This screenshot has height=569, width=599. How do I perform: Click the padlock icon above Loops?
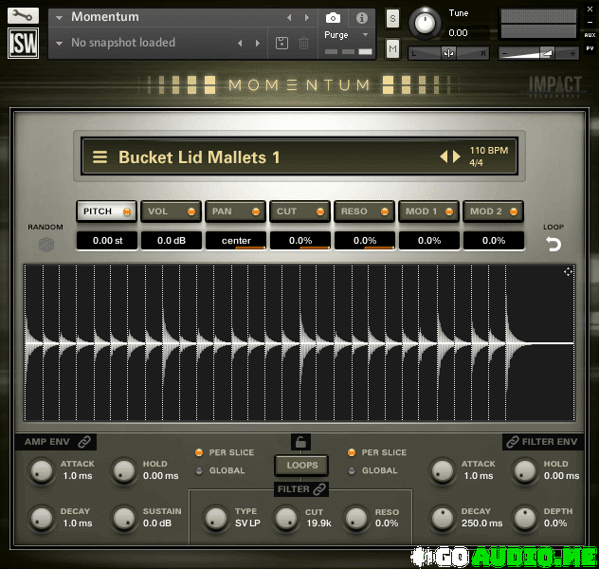pos(300,442)
